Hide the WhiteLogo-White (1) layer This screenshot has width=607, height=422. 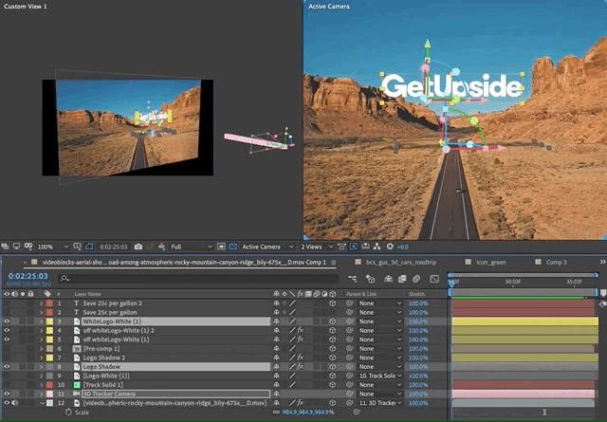(7, 321)
